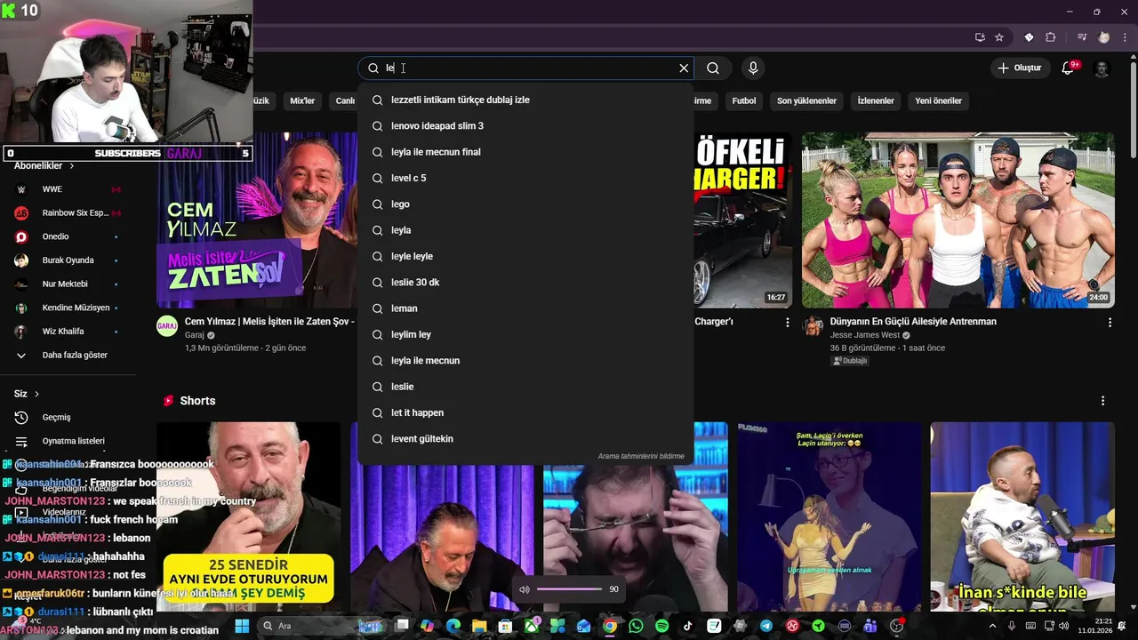This screenshot has height=640, width=1138.
Task: Open the Wiz Khalifa subscription
Action: (x=67, y=332)
